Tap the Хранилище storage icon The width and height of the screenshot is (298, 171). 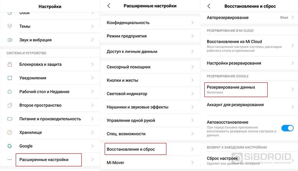[x=10, y=132]
